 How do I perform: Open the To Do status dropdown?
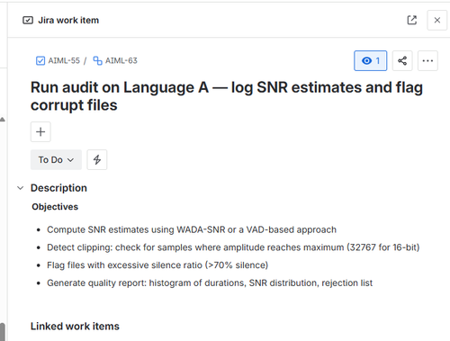tap(56, 159)
